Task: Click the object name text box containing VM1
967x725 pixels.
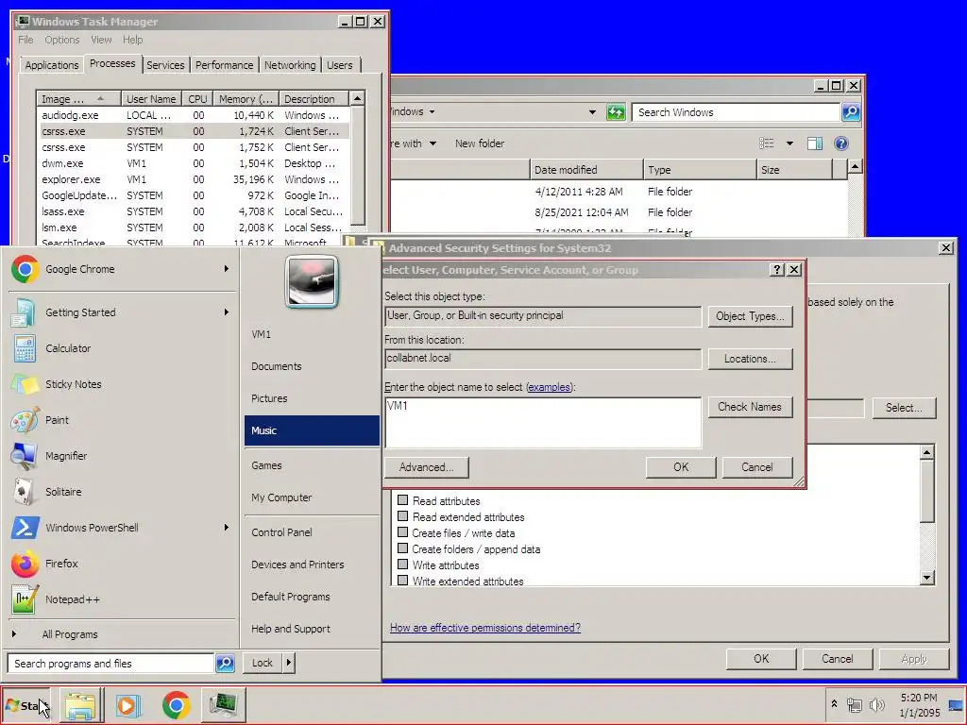Action: 543,422
